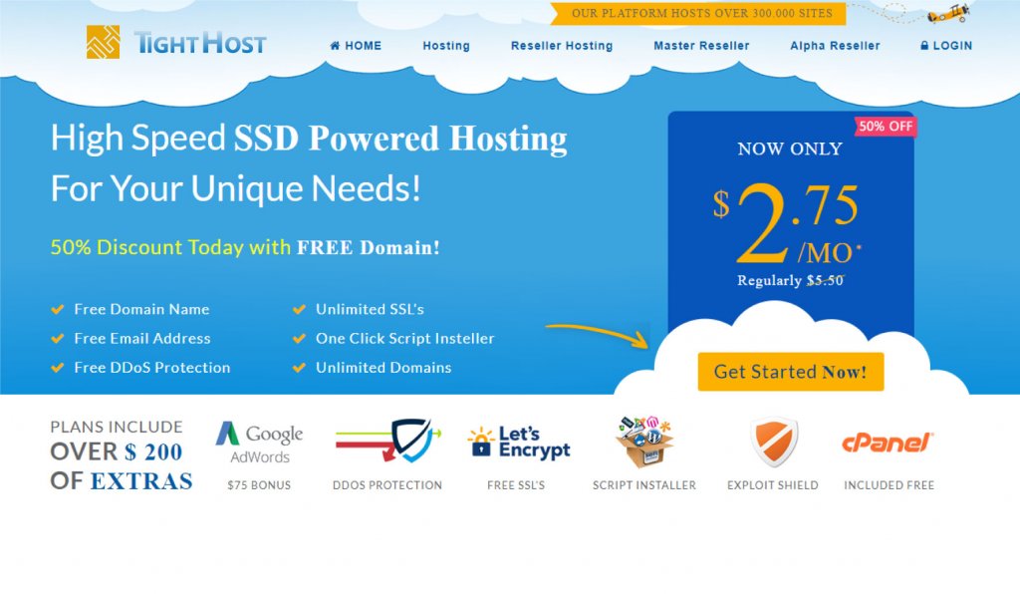Click the platform hosts over 300.000 sites banner

[x=698, y=14]
